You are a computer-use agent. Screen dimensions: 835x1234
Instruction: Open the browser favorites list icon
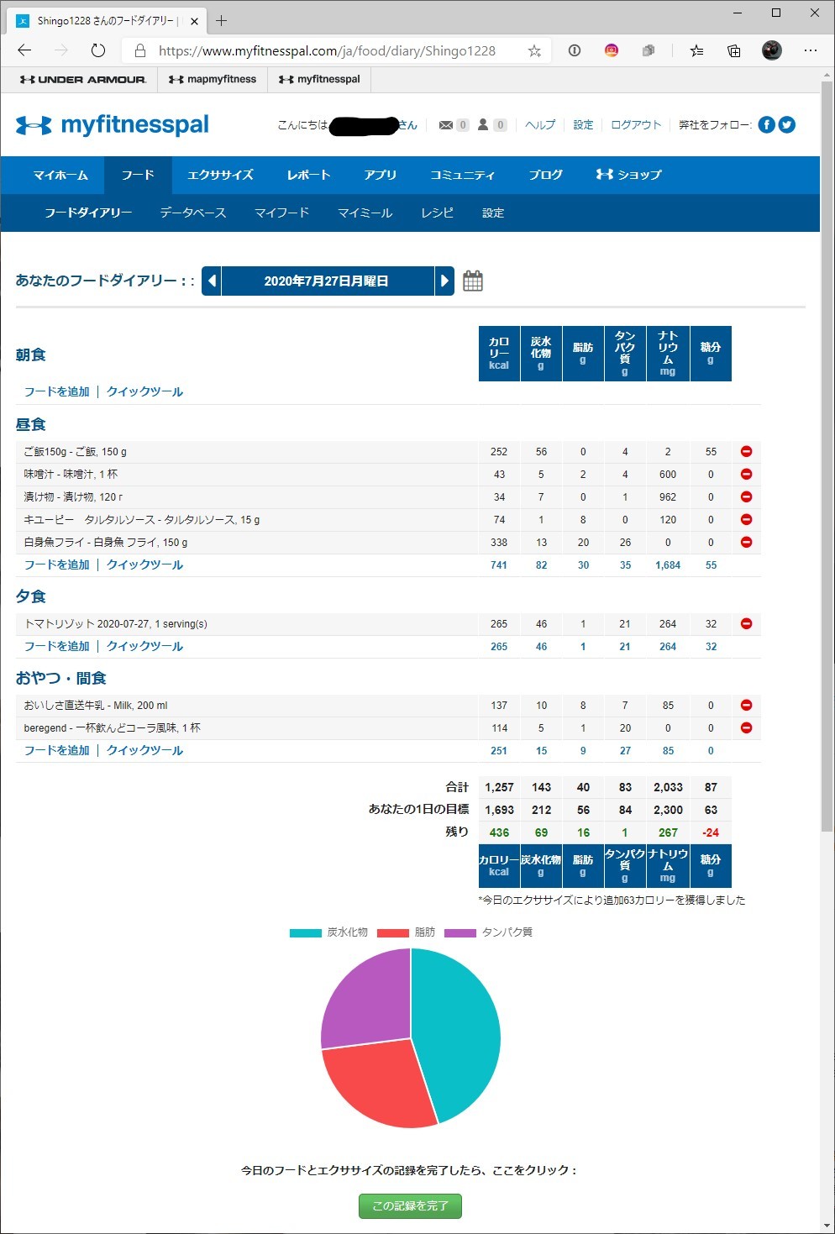[696, 50]
